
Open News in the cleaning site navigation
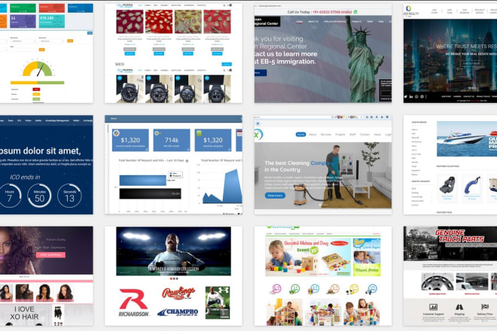[377, 135]
